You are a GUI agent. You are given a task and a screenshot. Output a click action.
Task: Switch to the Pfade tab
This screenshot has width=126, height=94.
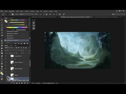pos(15,45)
